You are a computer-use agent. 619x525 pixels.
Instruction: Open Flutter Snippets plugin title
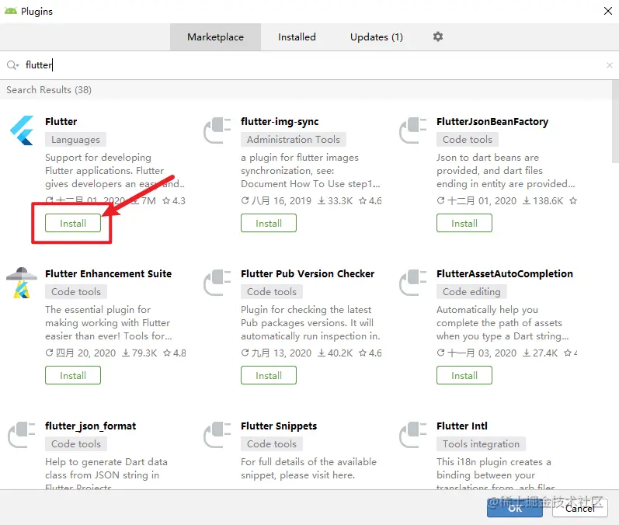[279, 426]
